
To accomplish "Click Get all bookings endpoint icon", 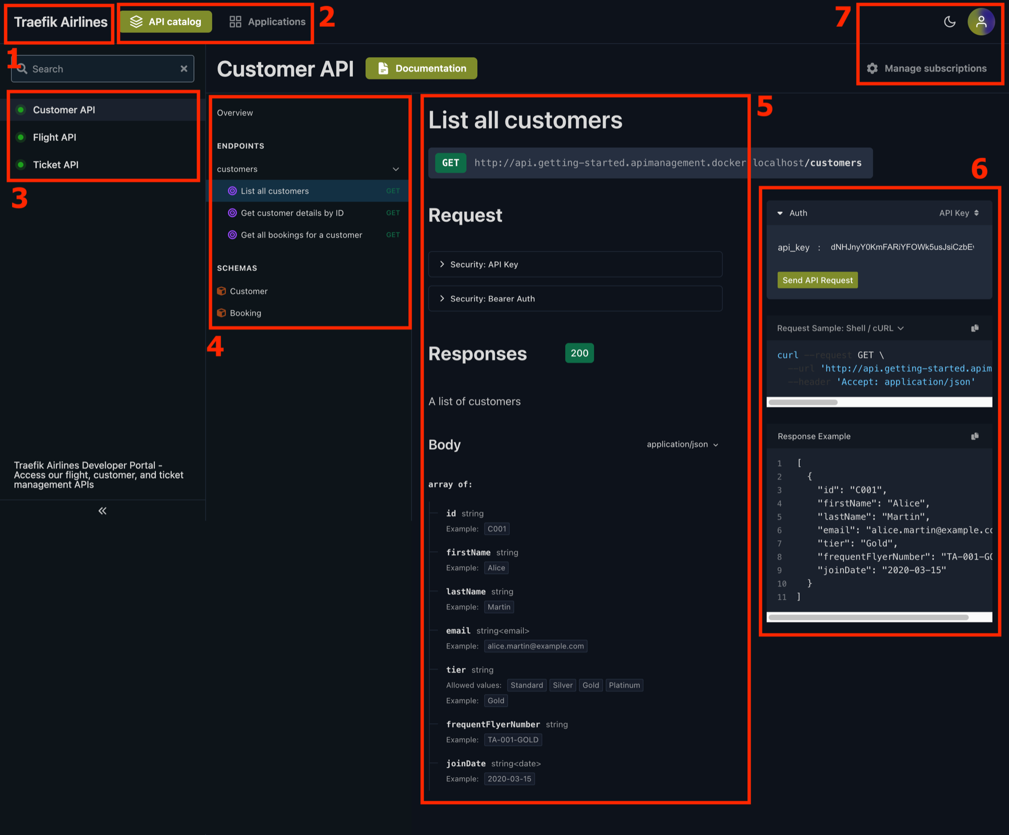I will tap(232, 235).
